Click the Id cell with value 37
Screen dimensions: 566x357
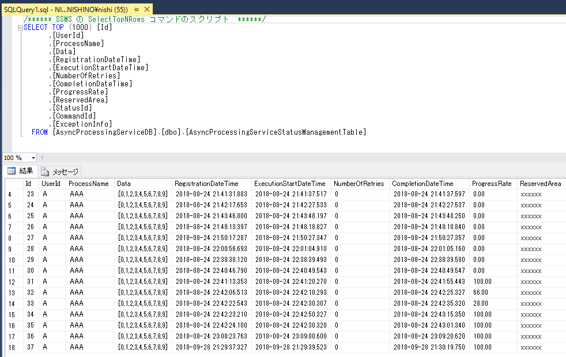coord(30,348)
